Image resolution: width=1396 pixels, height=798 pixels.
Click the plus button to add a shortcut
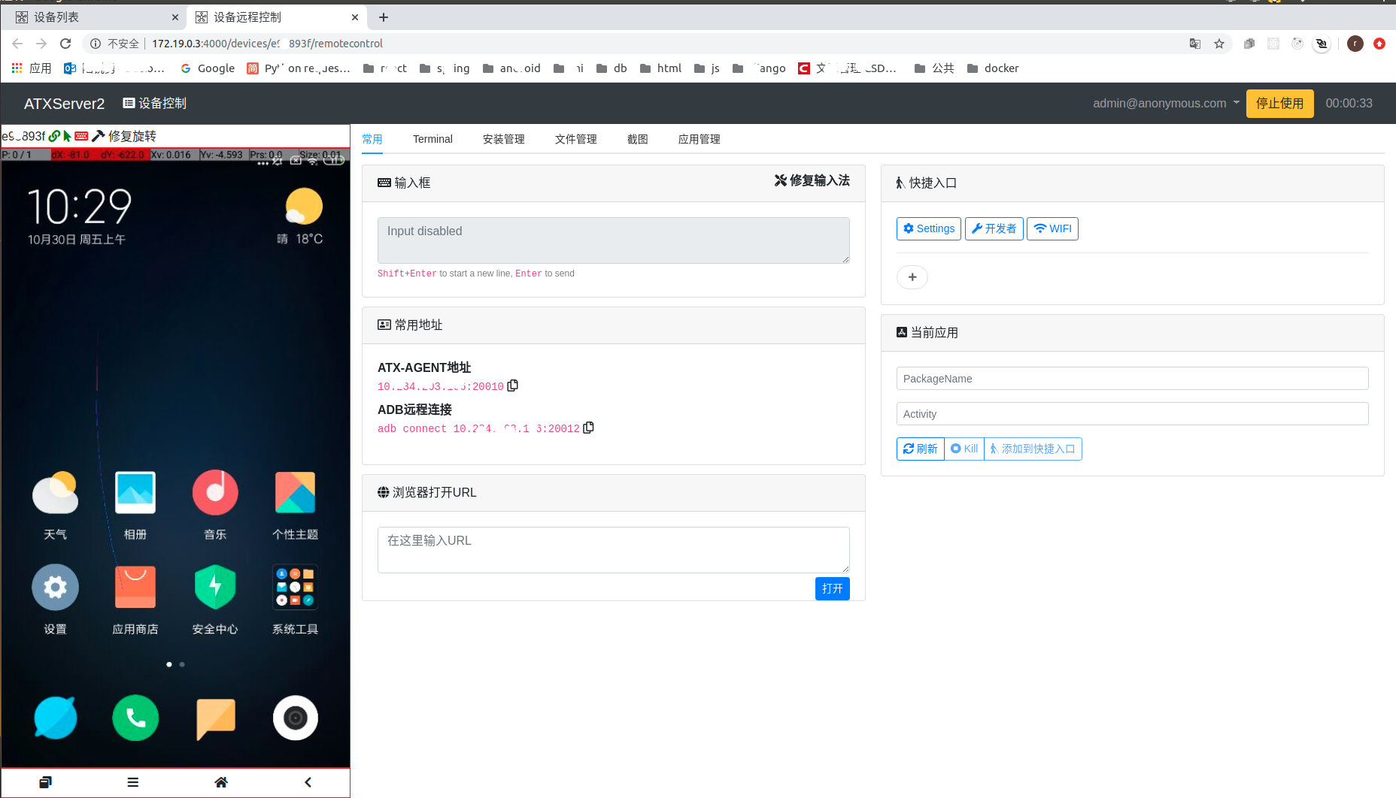pos(912,277)
